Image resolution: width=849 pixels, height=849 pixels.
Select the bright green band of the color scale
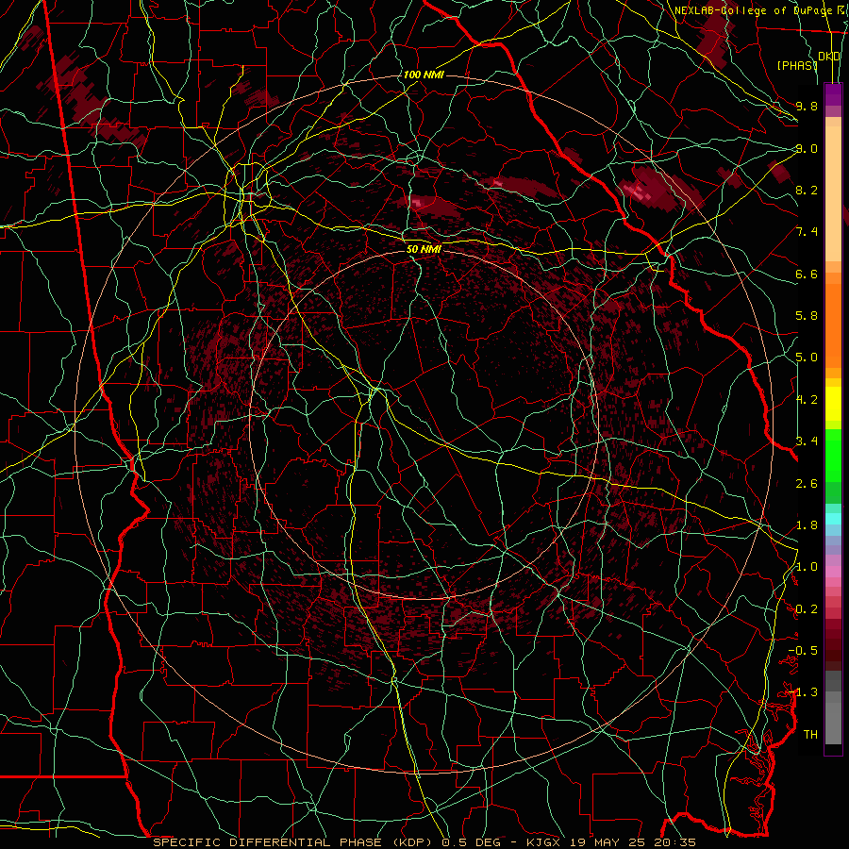[833, 455]
